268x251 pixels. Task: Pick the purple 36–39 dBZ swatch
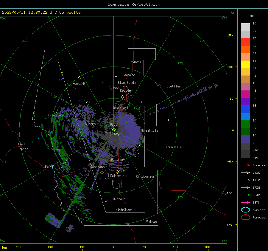click(x=245, y=102)
